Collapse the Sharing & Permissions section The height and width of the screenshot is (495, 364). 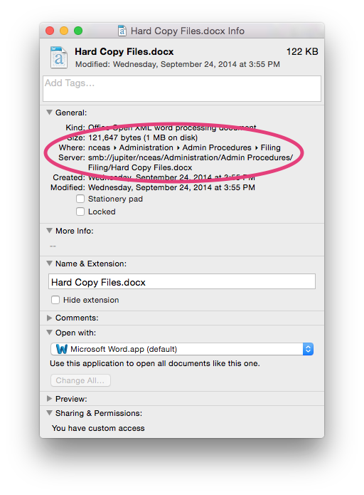coord(49,413)
